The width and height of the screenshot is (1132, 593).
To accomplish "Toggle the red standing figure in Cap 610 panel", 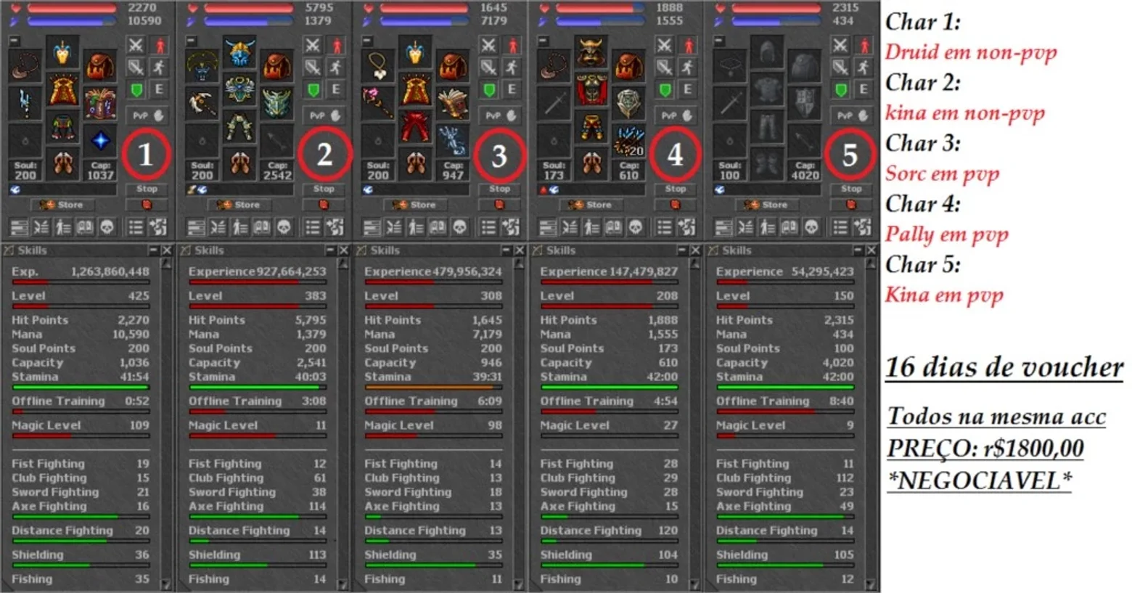I will click(x=689, y=46).
